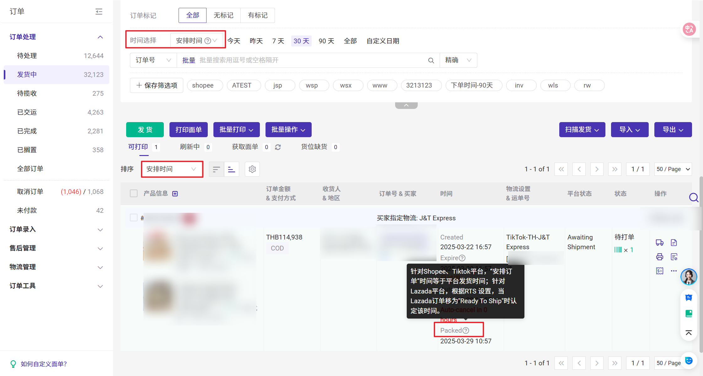
Task: Change top 50 / Page size dropdown
Action: coord(673,169)
